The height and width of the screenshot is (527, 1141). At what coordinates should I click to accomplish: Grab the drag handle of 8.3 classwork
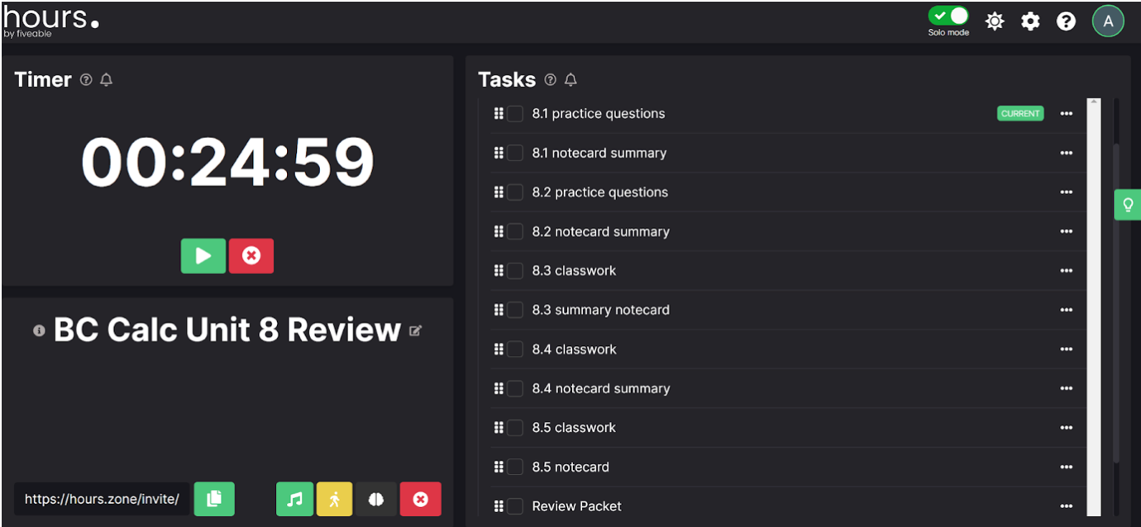tap(499, 271)
